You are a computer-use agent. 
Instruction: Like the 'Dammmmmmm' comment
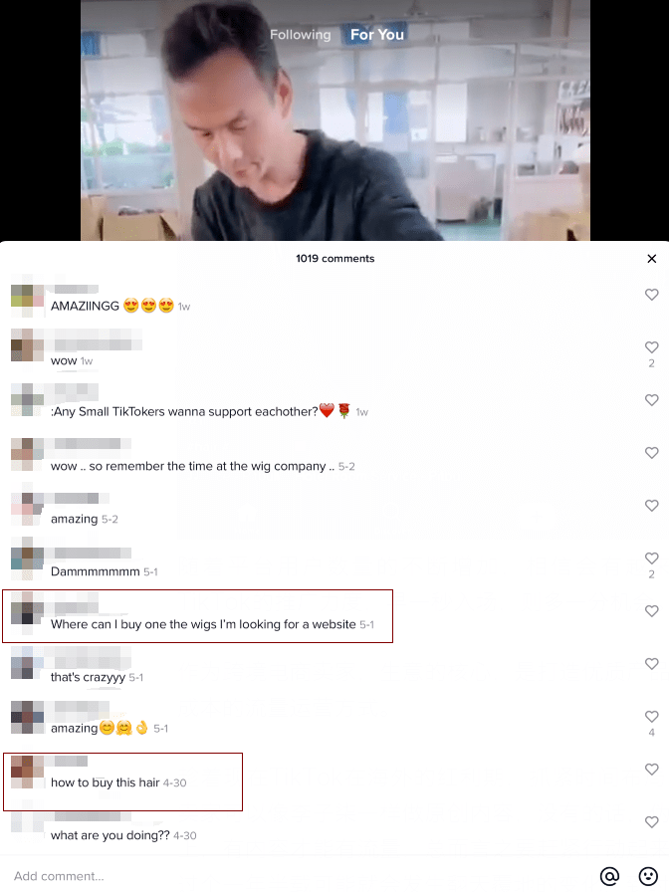[651, 558]
